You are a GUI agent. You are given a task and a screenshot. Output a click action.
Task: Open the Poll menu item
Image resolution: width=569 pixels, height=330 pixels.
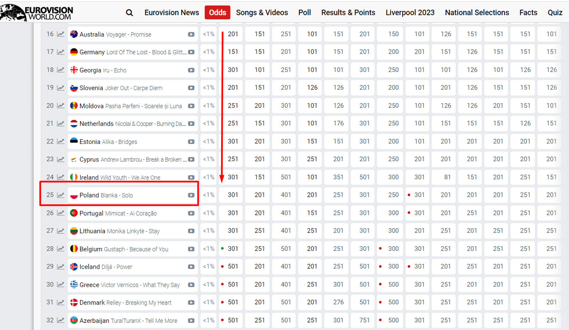pos(304,12)
